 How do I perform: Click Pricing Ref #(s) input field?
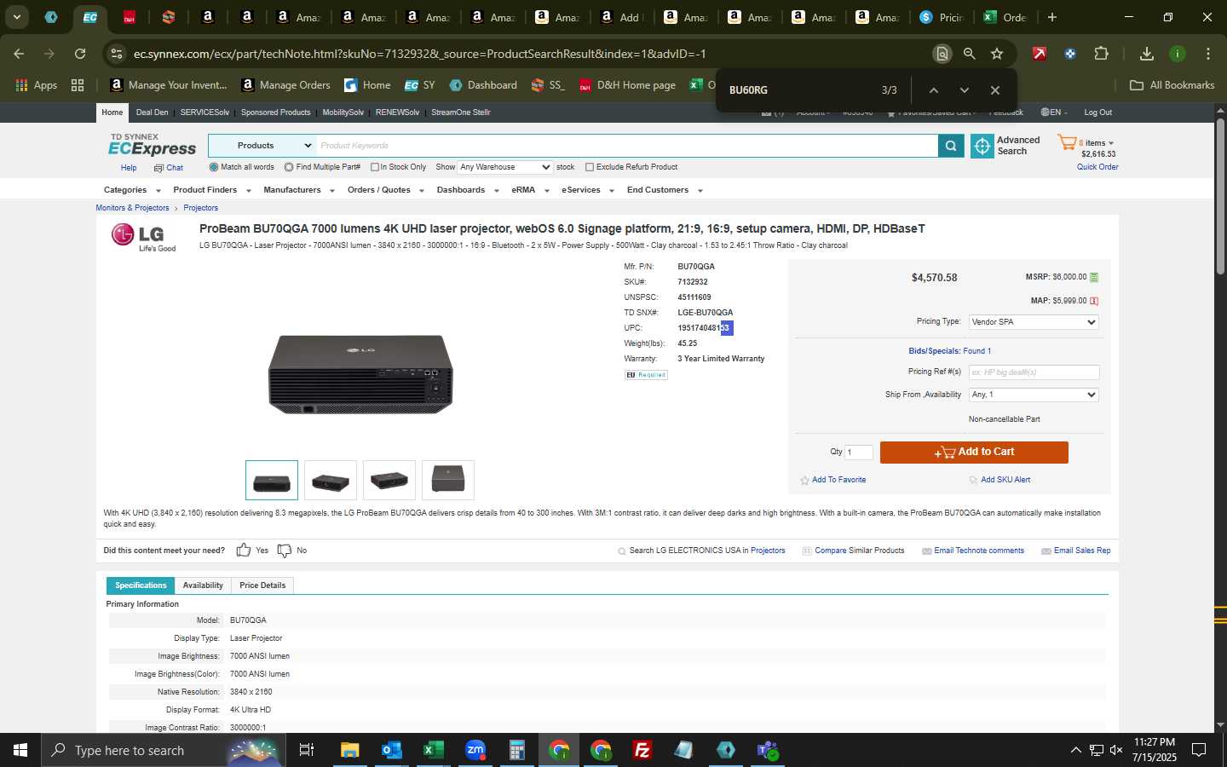coord(1034,372)
